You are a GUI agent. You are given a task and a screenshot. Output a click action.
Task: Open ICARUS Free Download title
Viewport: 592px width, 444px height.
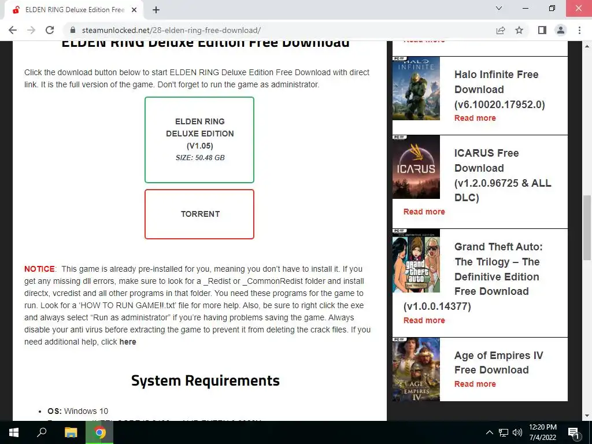pyautogui.click(x=502, y=176)
